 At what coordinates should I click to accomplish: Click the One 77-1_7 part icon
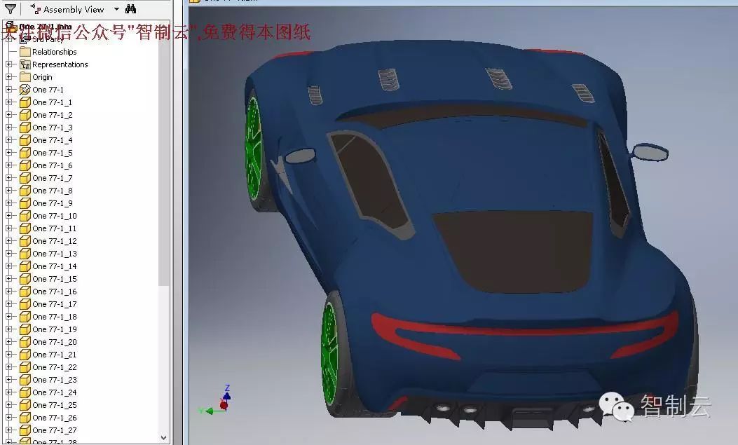click(25, 178)
